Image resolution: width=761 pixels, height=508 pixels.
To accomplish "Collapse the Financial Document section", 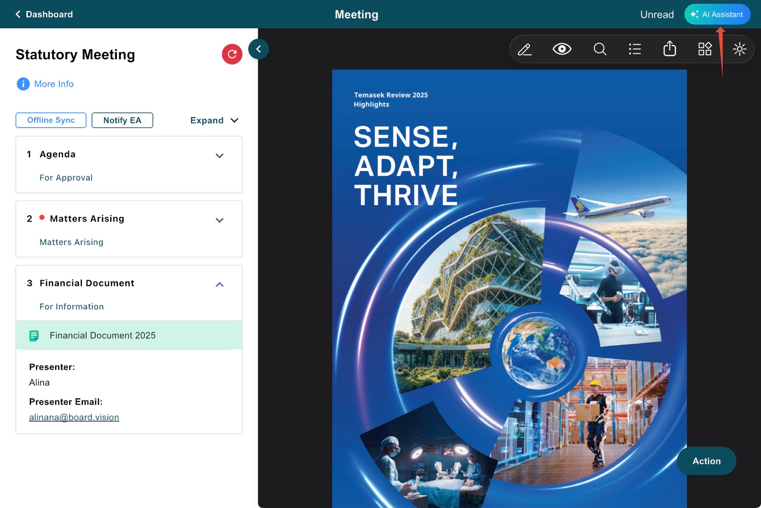I will click(x=220, y=284).
